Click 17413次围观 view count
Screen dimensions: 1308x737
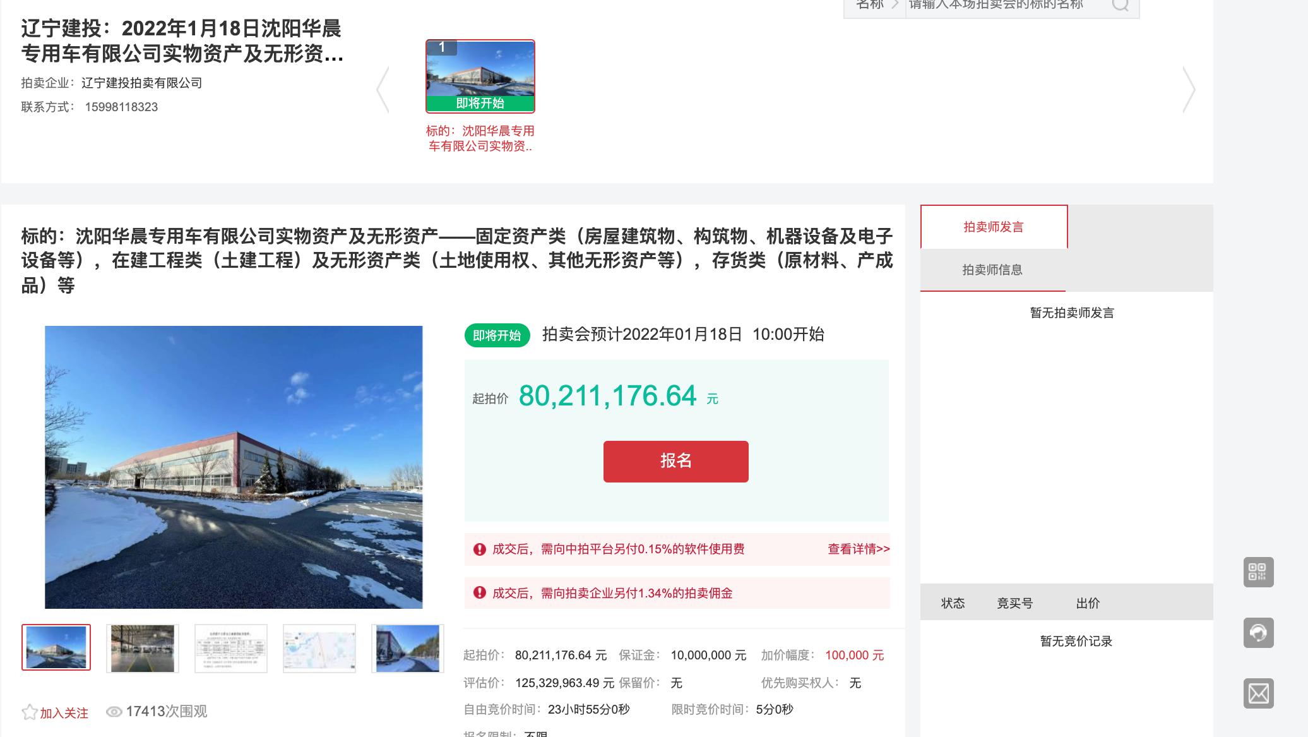[167, 712]
